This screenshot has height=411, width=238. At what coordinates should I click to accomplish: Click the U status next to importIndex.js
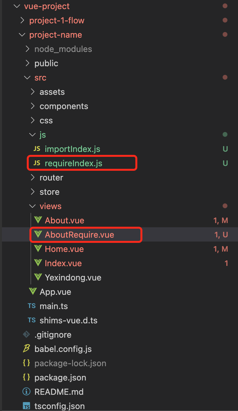[x=225, y=149]
